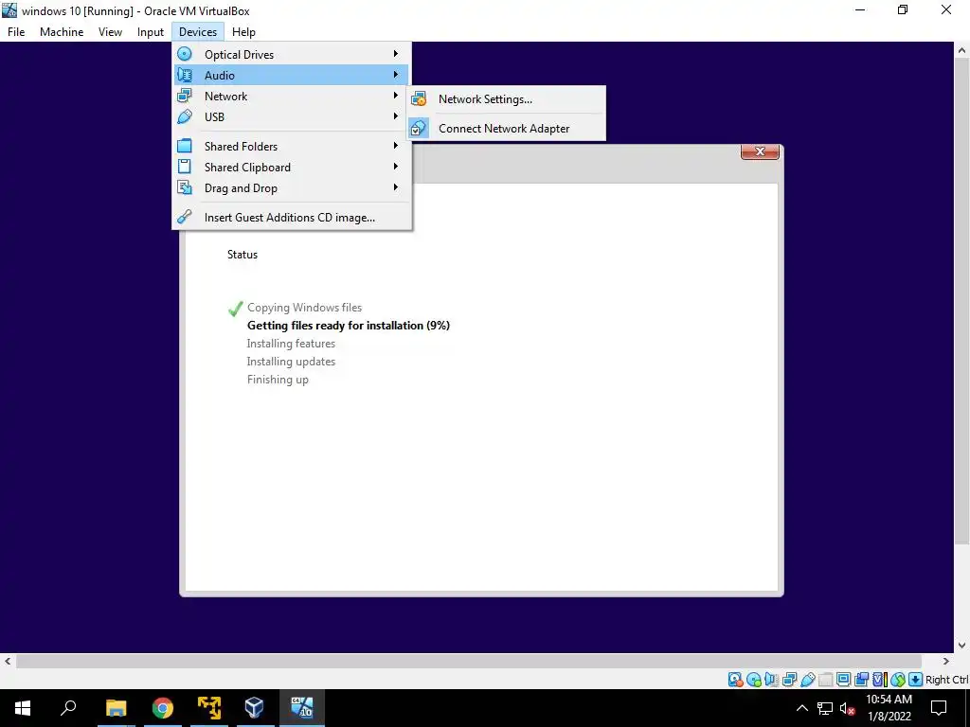This screenshot has height=727, width=970.
Task: Click the USB status bar indicator
Action: click(807, 680)
